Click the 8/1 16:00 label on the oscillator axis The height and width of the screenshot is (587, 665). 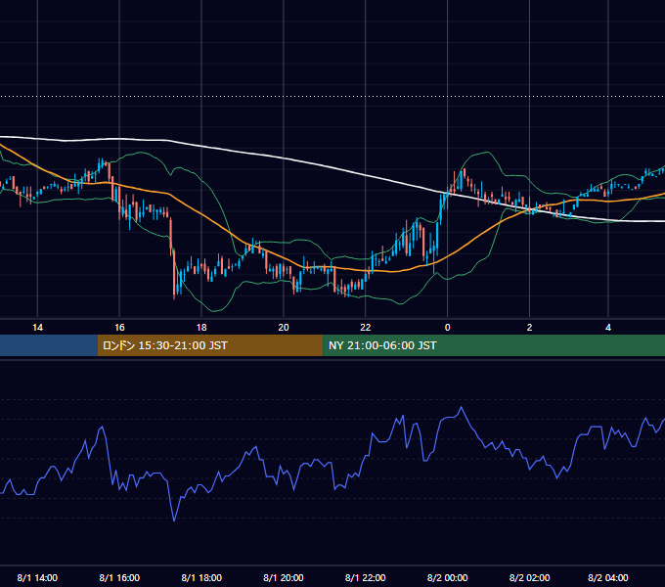119,577
